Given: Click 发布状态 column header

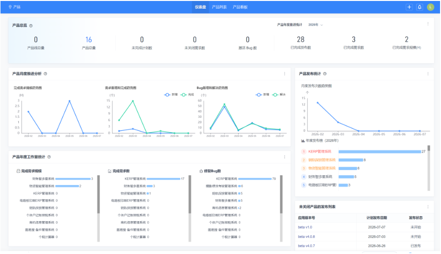Looking at the screenshot, I should pos(415,218).
